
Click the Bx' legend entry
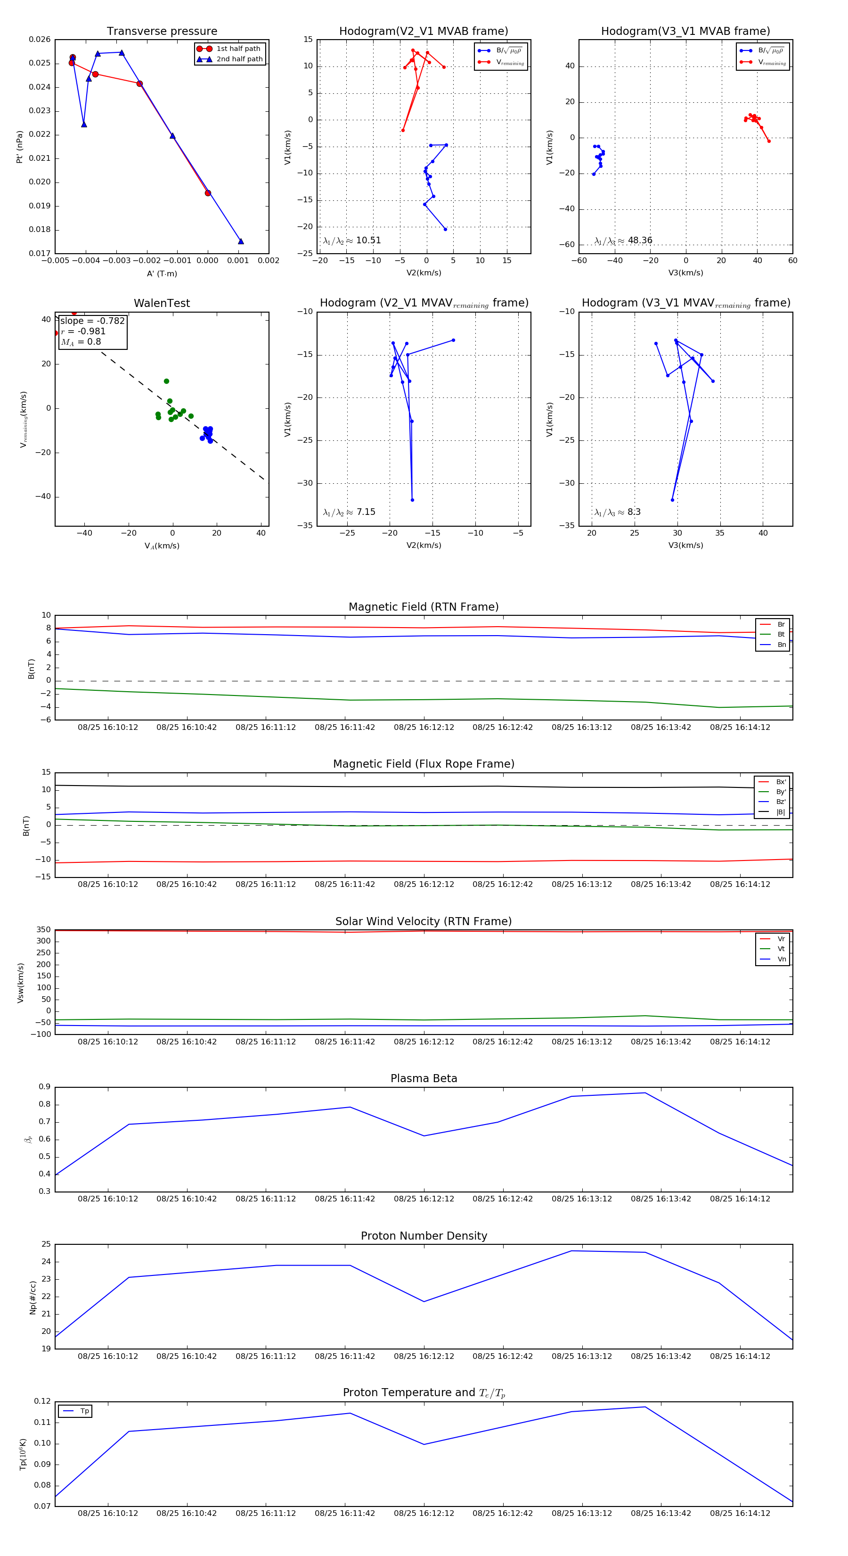point(772,782)
